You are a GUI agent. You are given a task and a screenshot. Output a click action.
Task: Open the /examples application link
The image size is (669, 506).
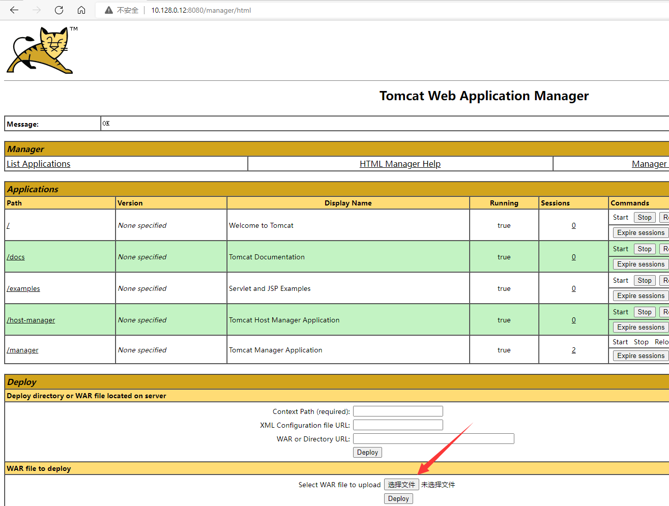tap(23, 288)
